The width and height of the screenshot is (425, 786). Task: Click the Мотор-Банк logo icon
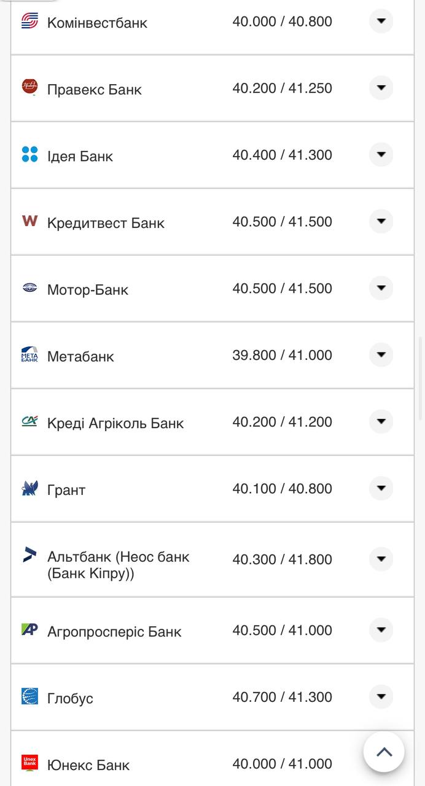(x=29, y=287)
